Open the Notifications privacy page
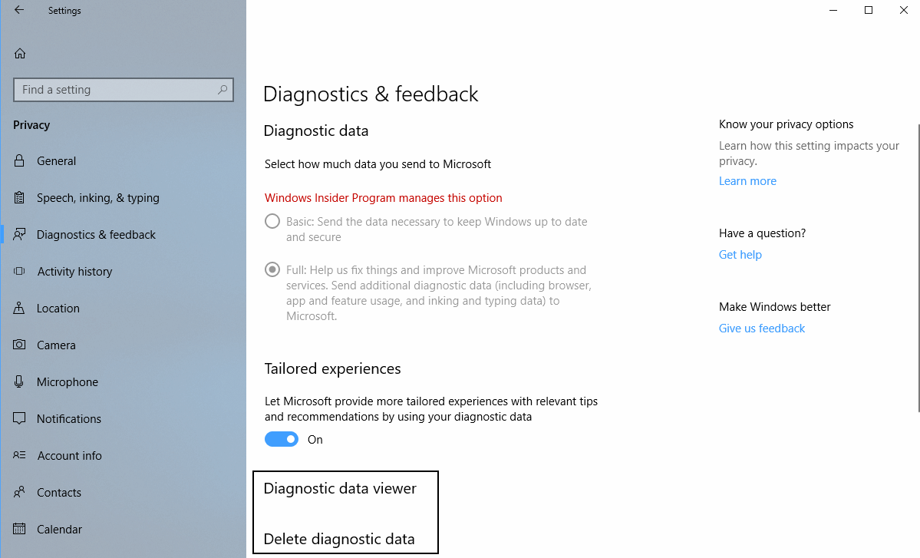920x558 pixels. pos(69,419)
